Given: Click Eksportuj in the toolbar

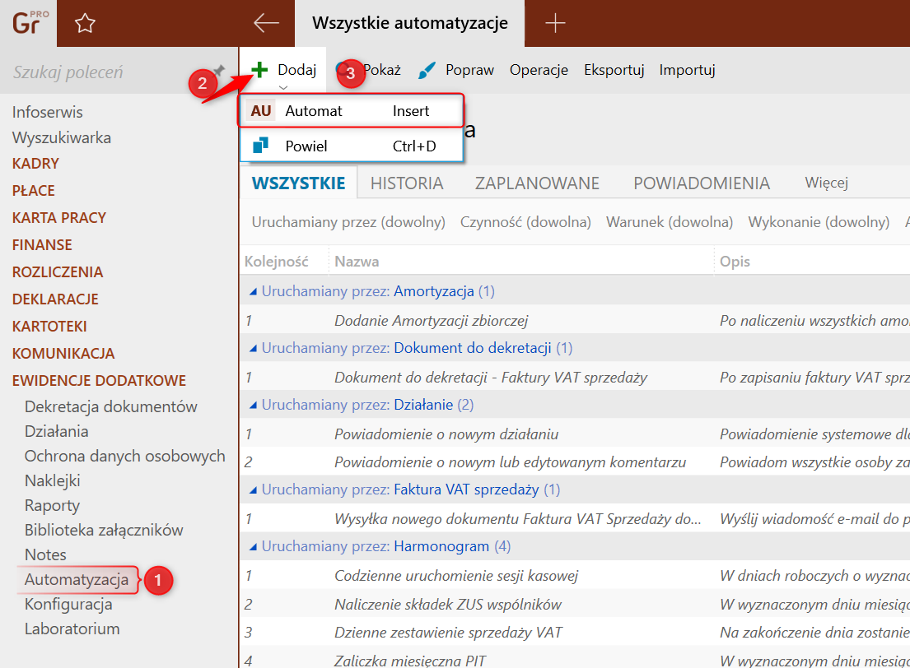Looking at the screenshot, I should point(614,70).
